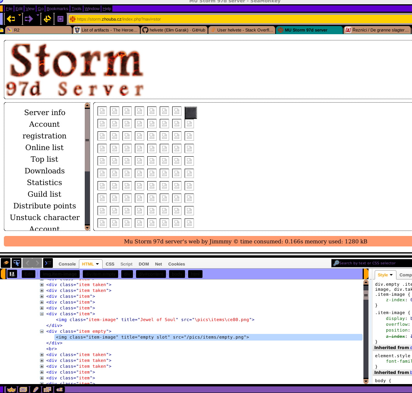Open the Bookmarks menu
Screen dimensions: 412x393
[x=57, y=9]
